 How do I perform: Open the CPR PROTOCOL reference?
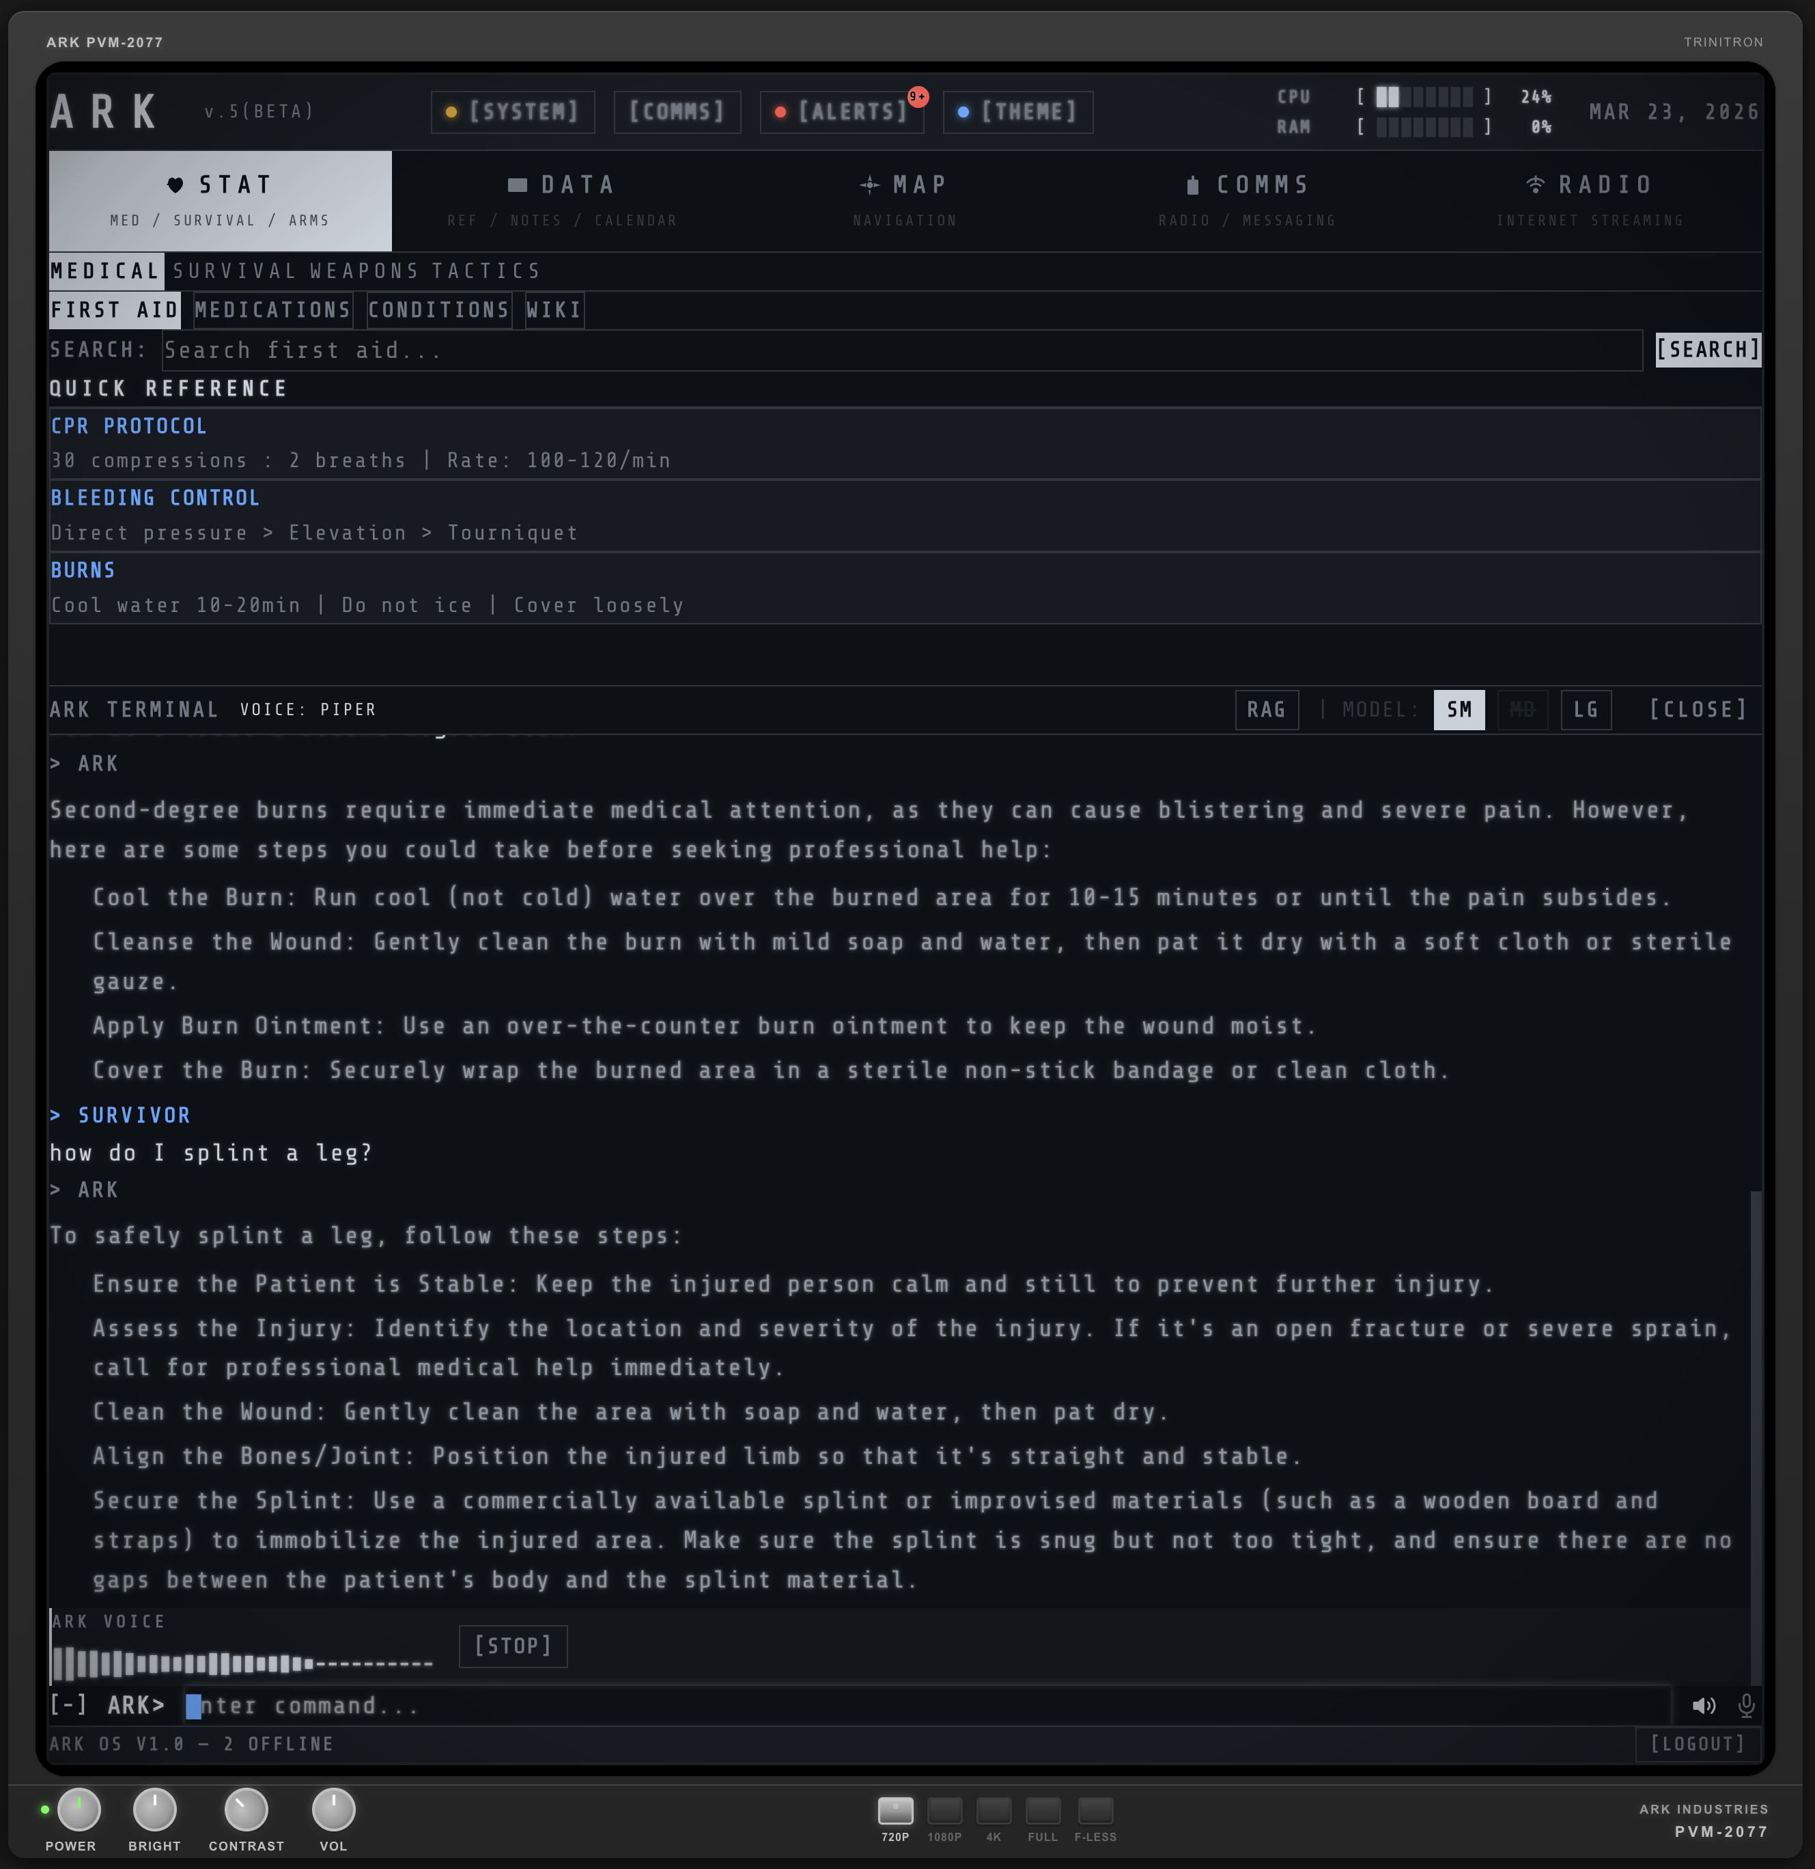coord(128,426)
